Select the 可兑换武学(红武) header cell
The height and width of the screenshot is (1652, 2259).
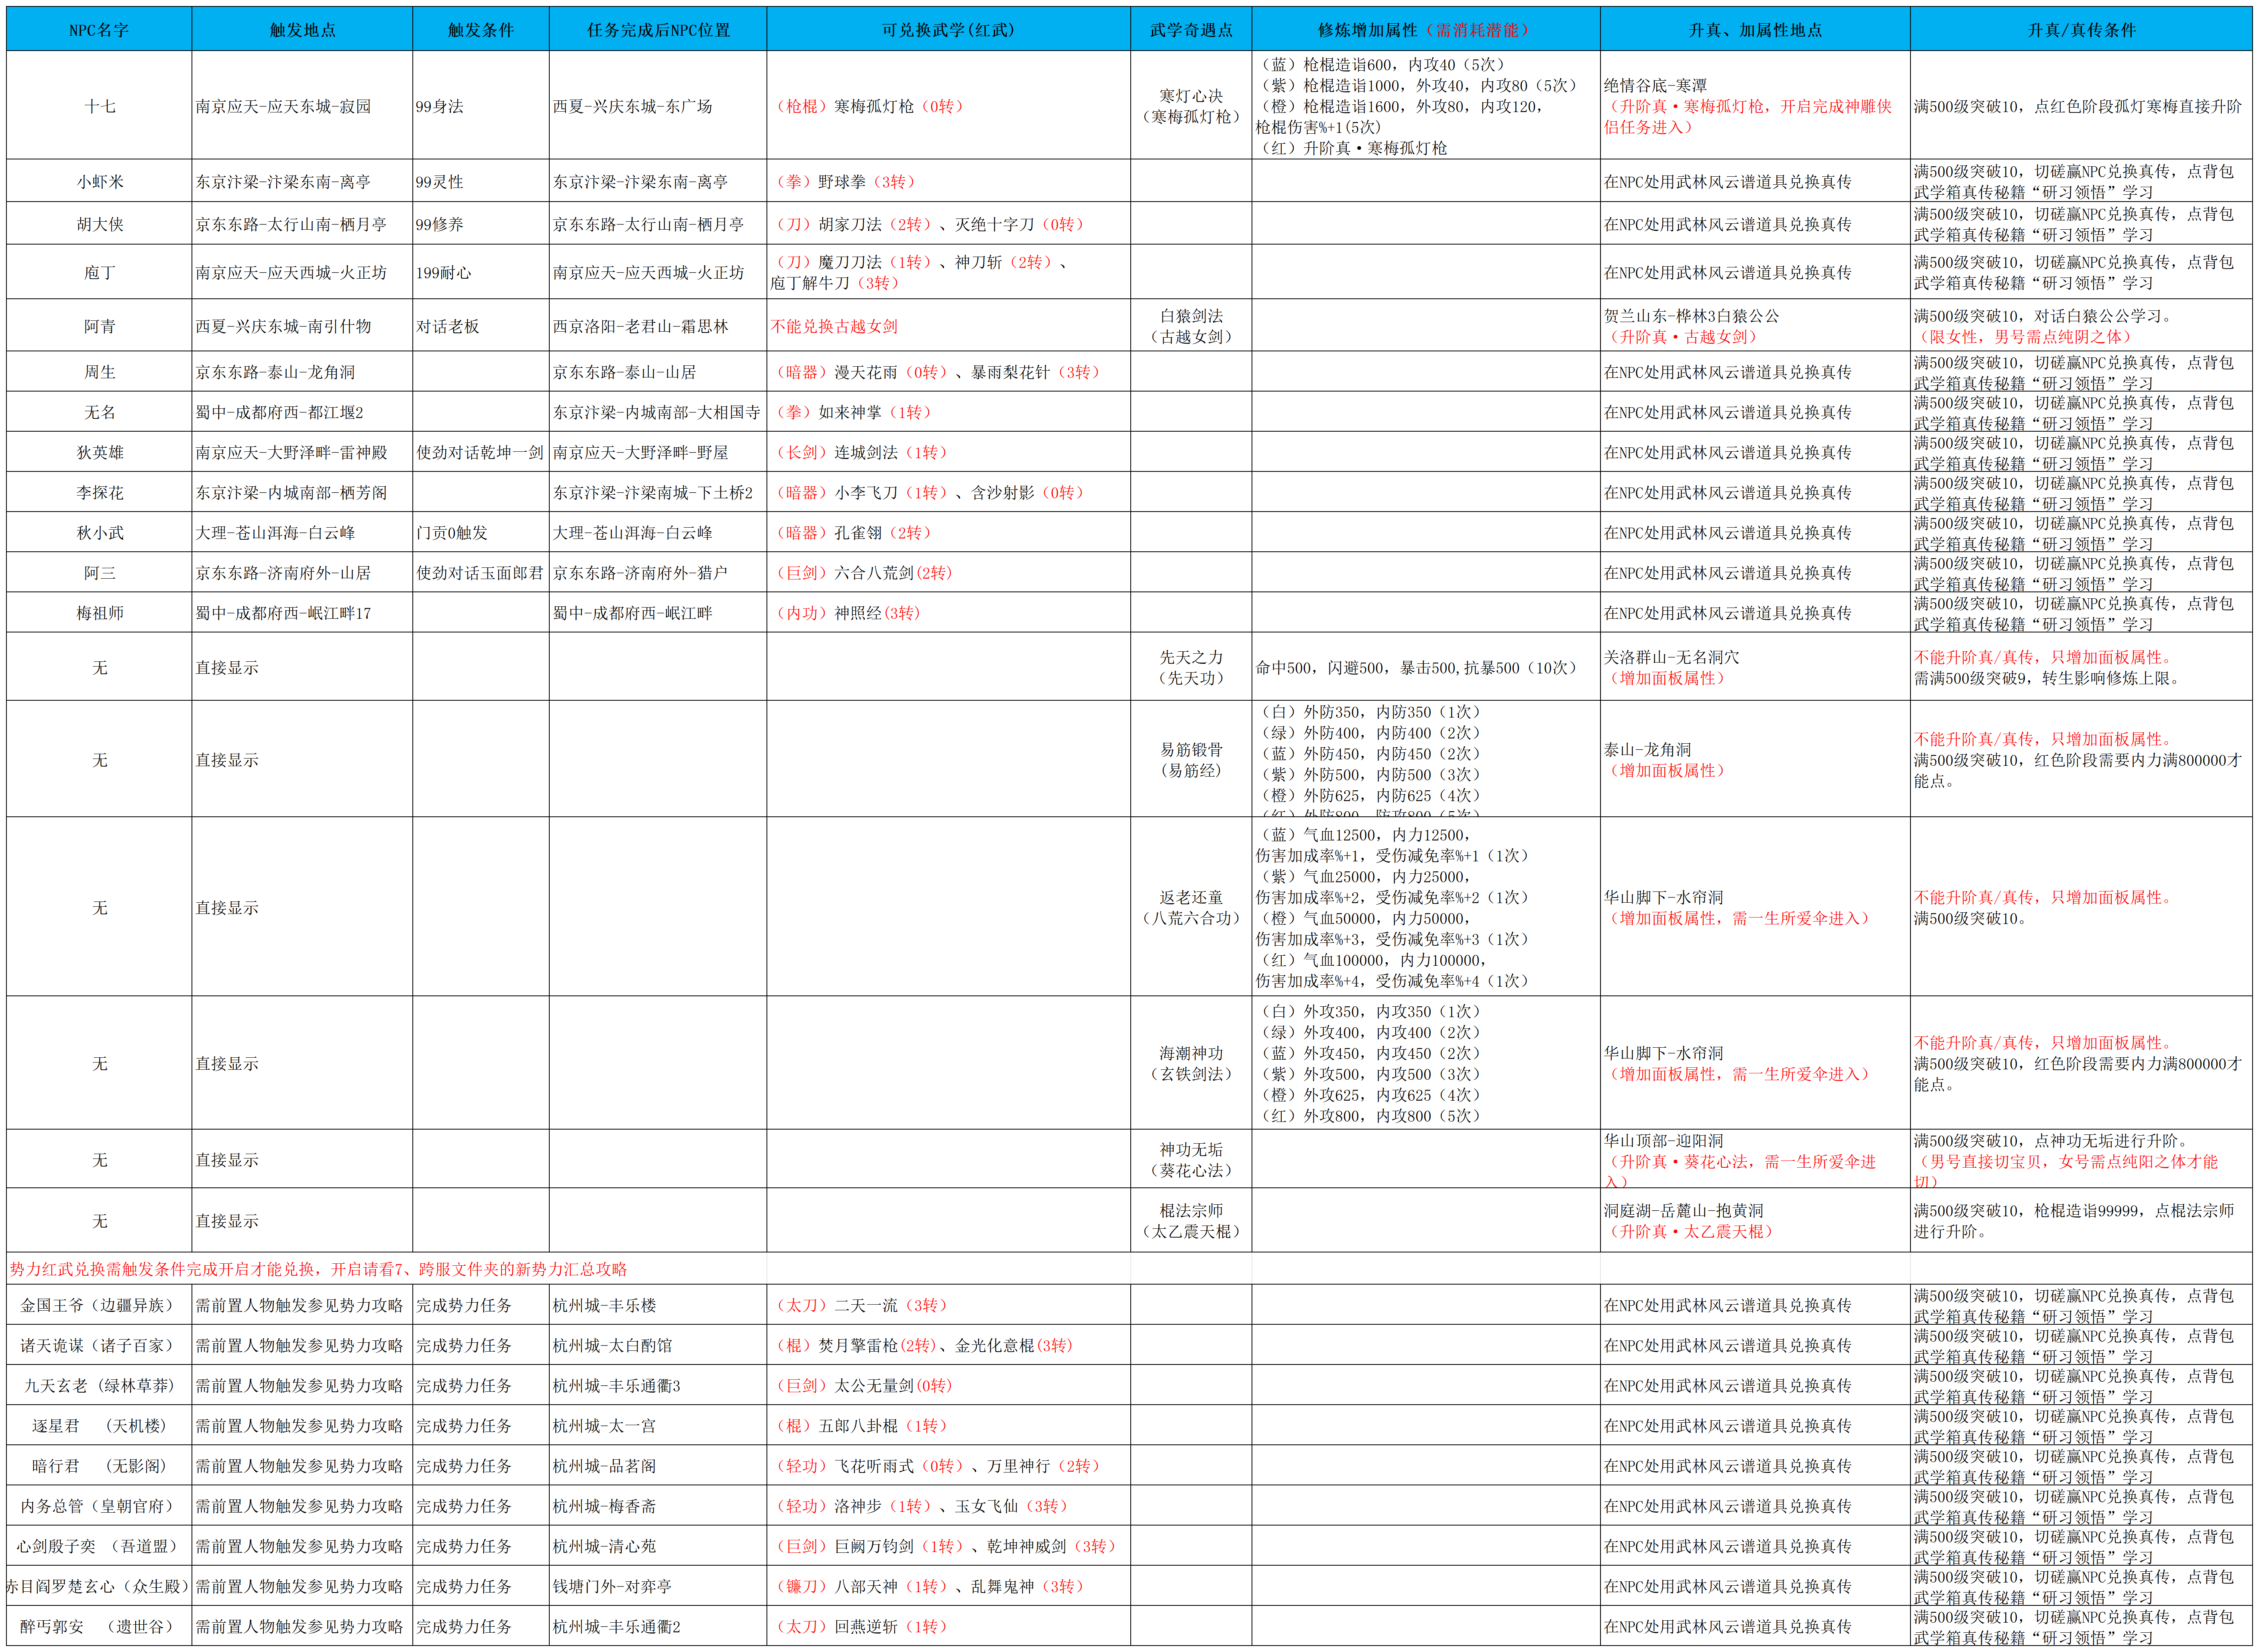coord(948,30)
